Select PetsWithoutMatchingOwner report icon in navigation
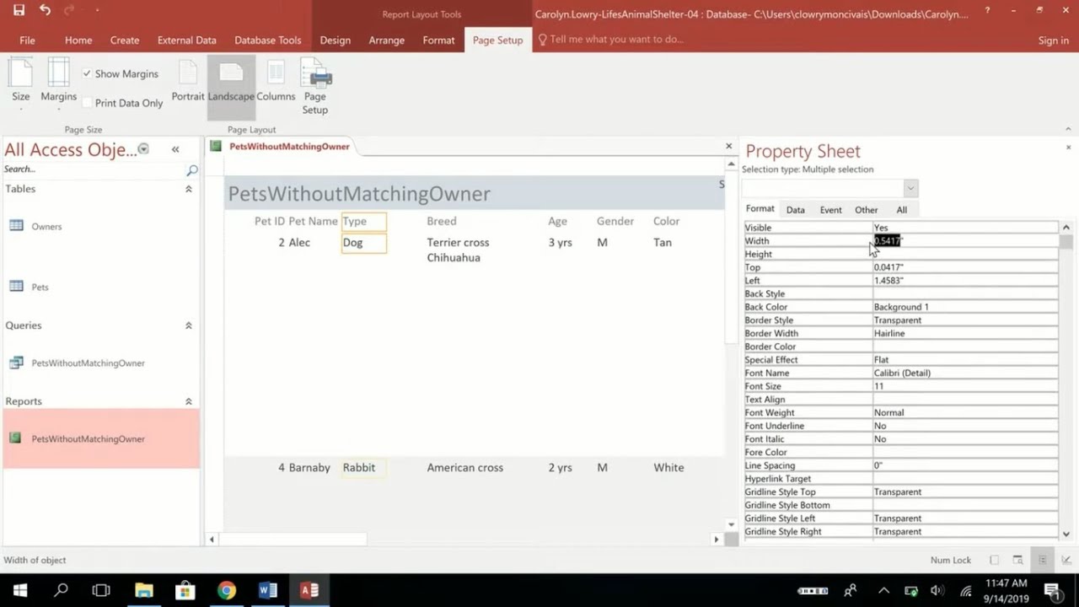1079x607 pixels. (x=15, y=438)
